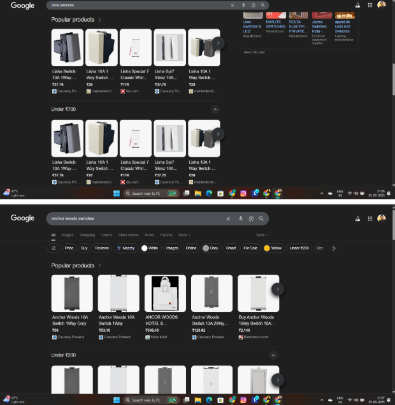The width and height of the screenshot is (395, 405).
Task: Show next Under ₹700 products
Action: point(218,134)
